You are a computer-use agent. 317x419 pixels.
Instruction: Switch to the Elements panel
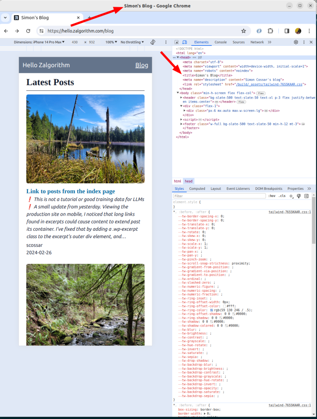(x=201, y=42)
